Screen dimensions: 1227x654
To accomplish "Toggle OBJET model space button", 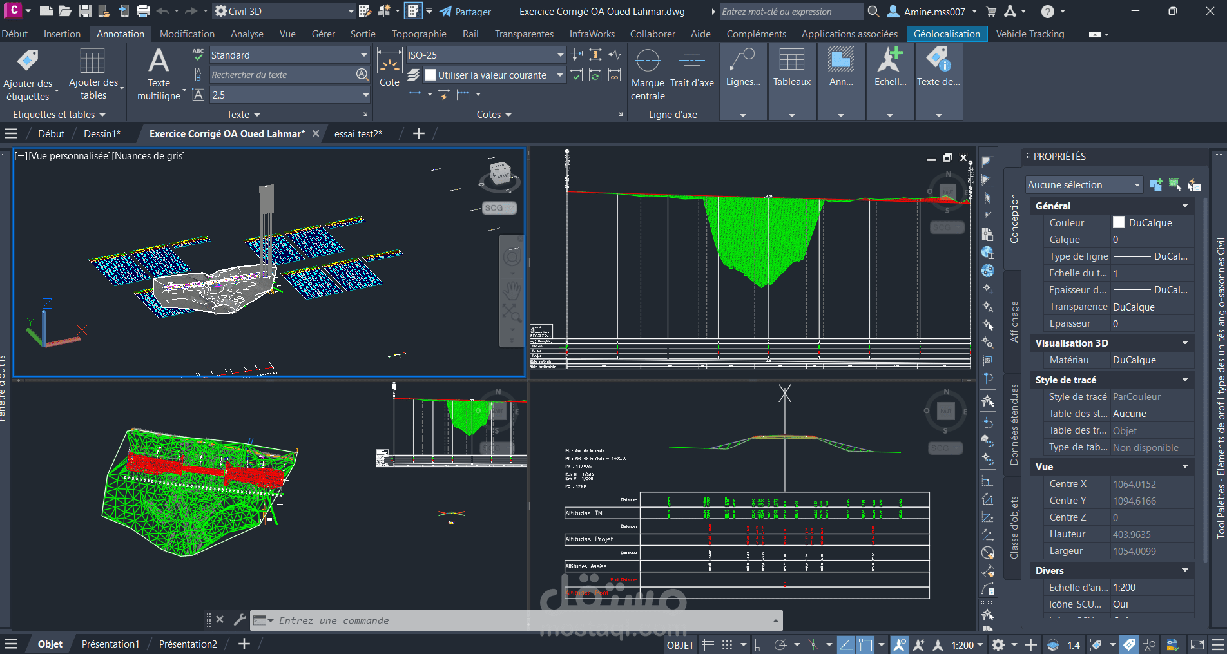I will point(681,645).
